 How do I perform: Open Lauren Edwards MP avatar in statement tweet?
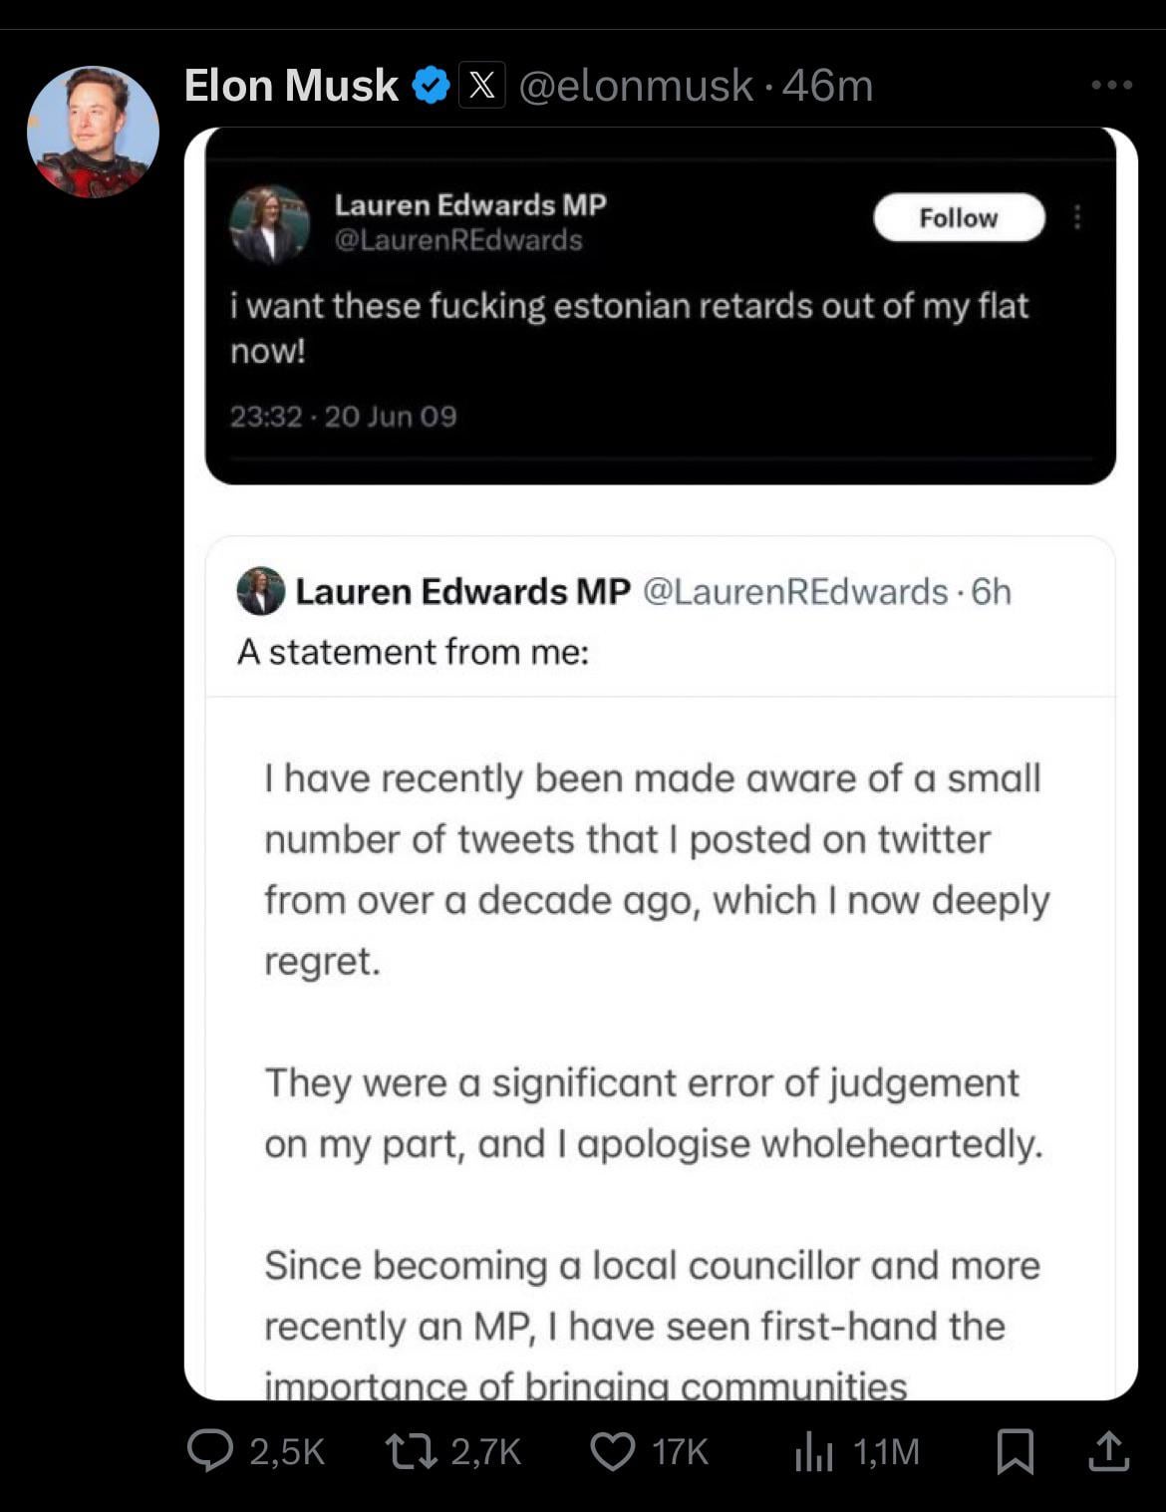[261, 591]
